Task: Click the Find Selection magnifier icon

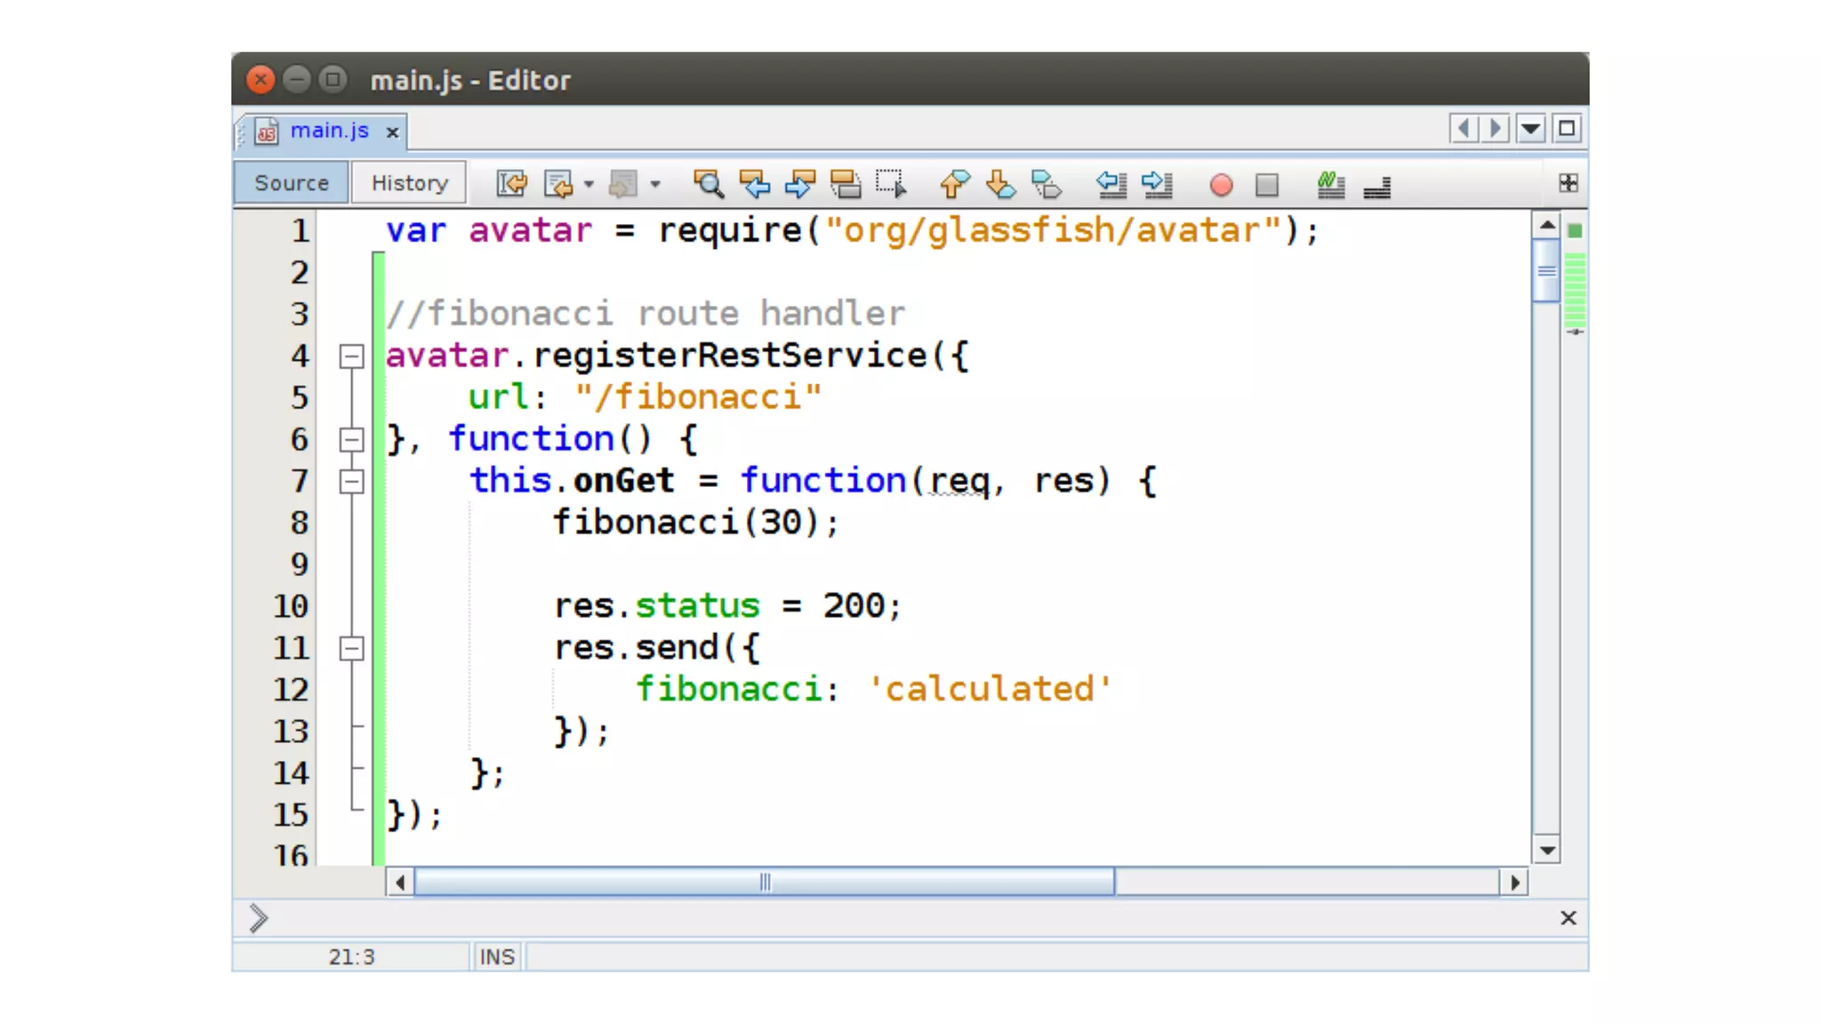Action: coord(709,184)
